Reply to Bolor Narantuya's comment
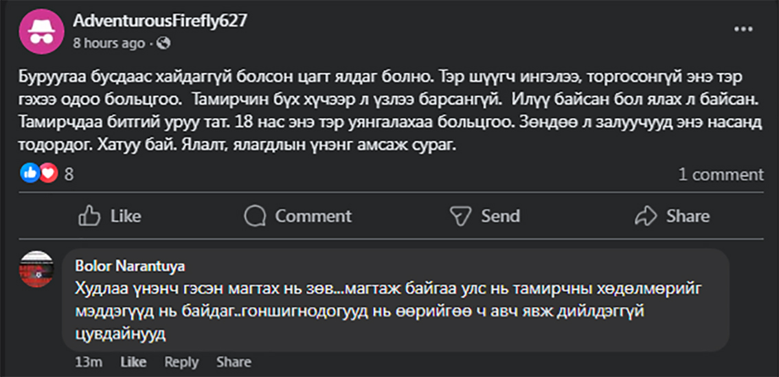The image size is (779, 377). click(x=181, y=362)
